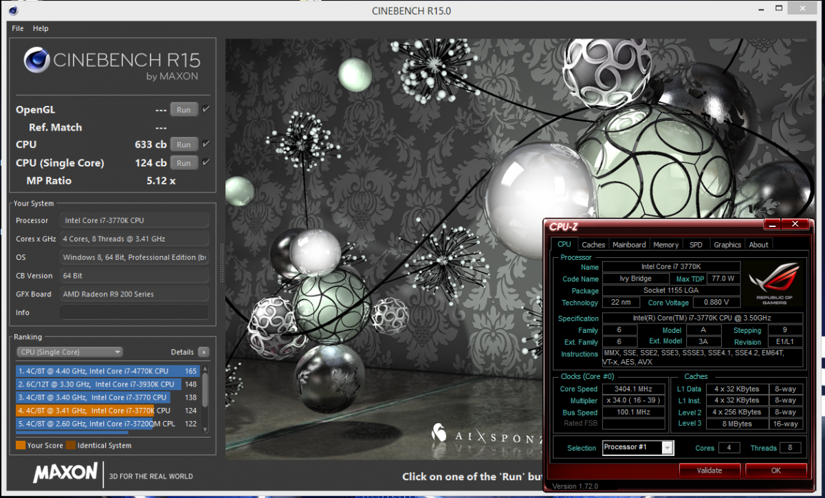Screen dimensions: 825x498
Task: Toggle the CPU test checkbox
Action: coord(206,144)
